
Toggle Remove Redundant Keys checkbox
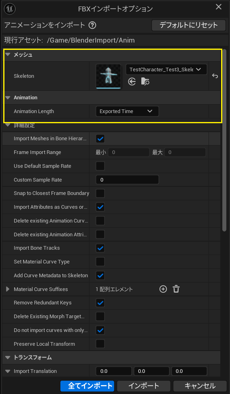point(100,303)
